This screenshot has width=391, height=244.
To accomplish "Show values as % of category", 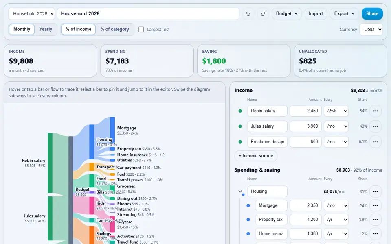I will (115, 29).
